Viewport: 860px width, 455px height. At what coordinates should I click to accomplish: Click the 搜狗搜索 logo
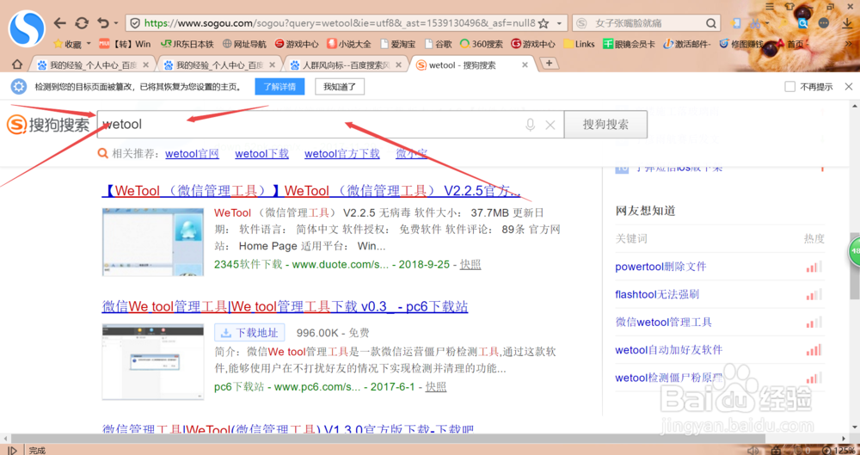pos(48,125)
